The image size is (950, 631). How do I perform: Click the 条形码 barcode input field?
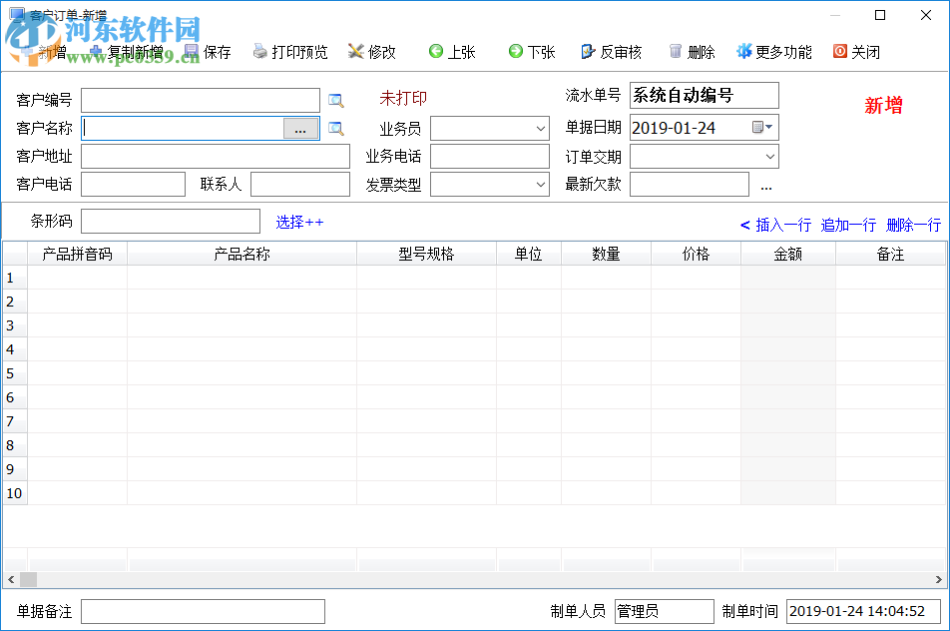coord(170,221)
